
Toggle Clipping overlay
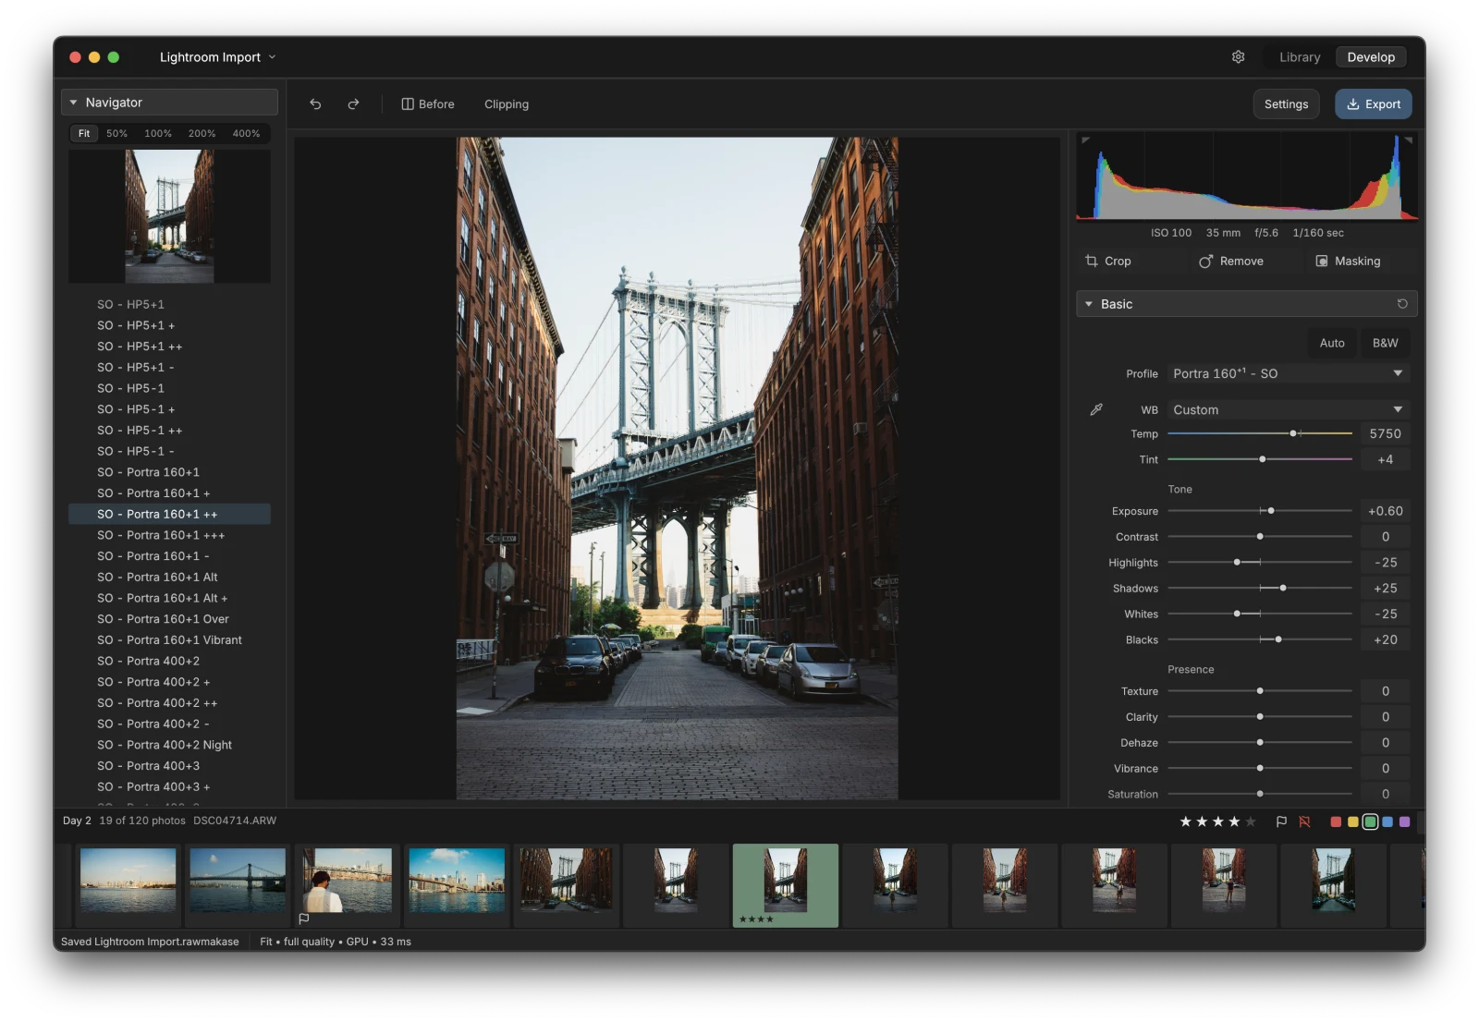[507, 104]
